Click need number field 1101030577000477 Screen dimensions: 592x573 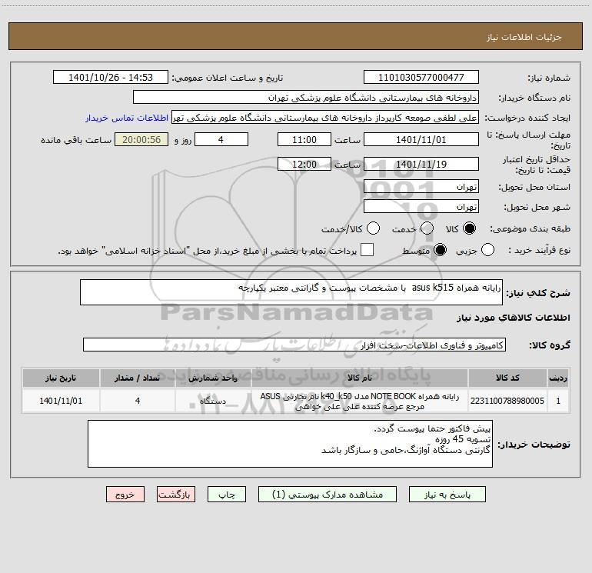point(421,78)
